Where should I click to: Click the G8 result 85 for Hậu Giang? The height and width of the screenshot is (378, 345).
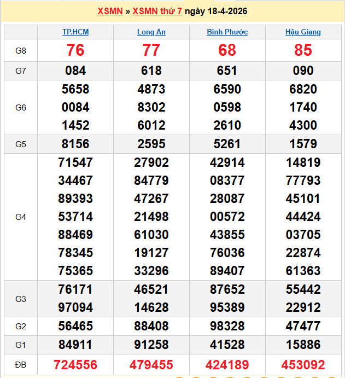coord(303,50)
